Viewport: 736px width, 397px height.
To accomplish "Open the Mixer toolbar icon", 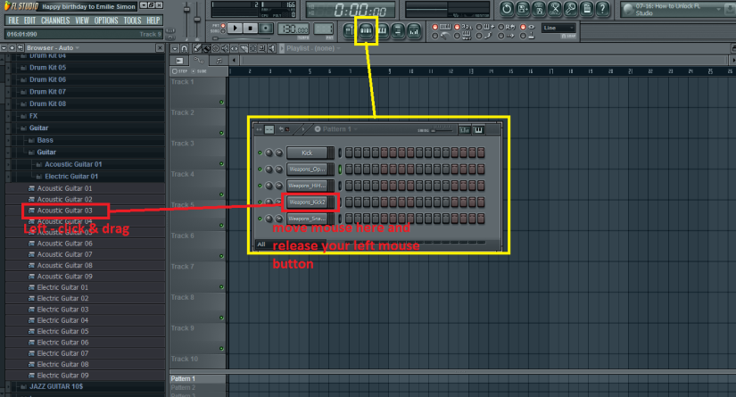I will (x=414, y=31).
